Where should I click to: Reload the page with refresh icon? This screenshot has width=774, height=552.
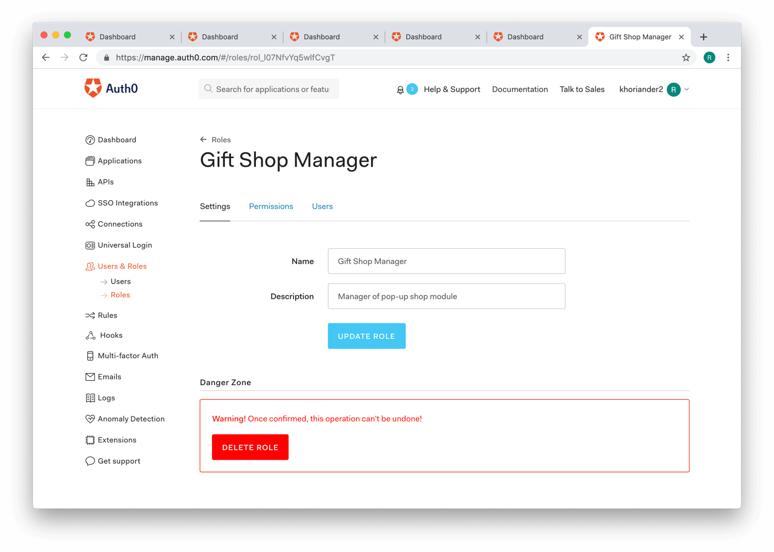[83, 58]
